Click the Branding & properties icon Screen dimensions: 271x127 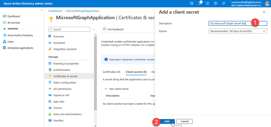pos(50,64)
